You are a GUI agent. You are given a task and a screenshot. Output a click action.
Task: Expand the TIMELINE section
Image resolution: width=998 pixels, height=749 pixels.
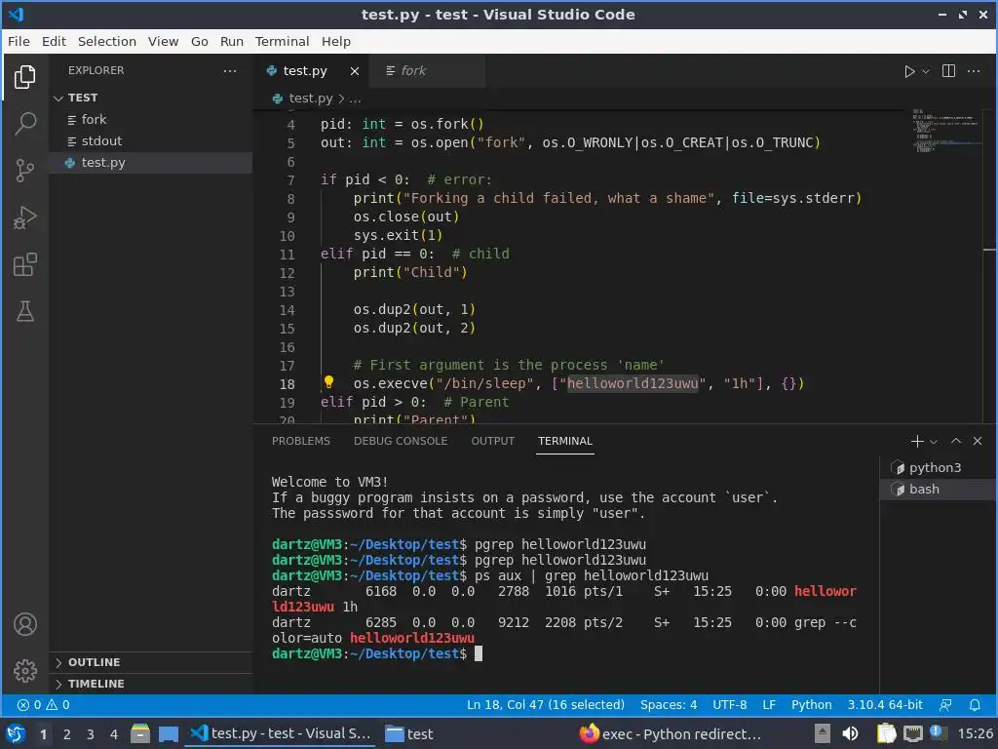pyautogui.click(x=151, y=684)
